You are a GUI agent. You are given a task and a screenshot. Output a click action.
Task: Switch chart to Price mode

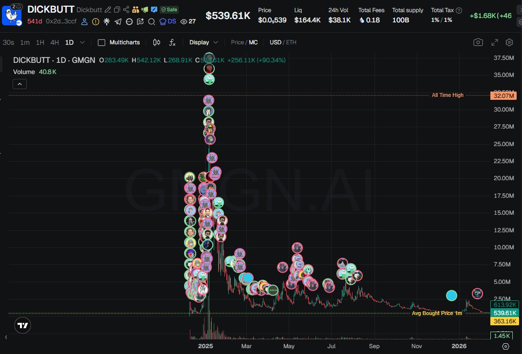coord(237,42)
